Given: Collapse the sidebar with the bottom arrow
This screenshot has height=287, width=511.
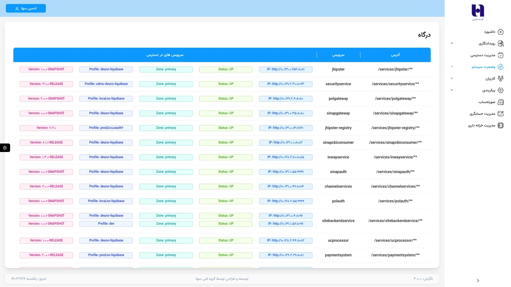Looking at the screenshot, I should (478, 281).
